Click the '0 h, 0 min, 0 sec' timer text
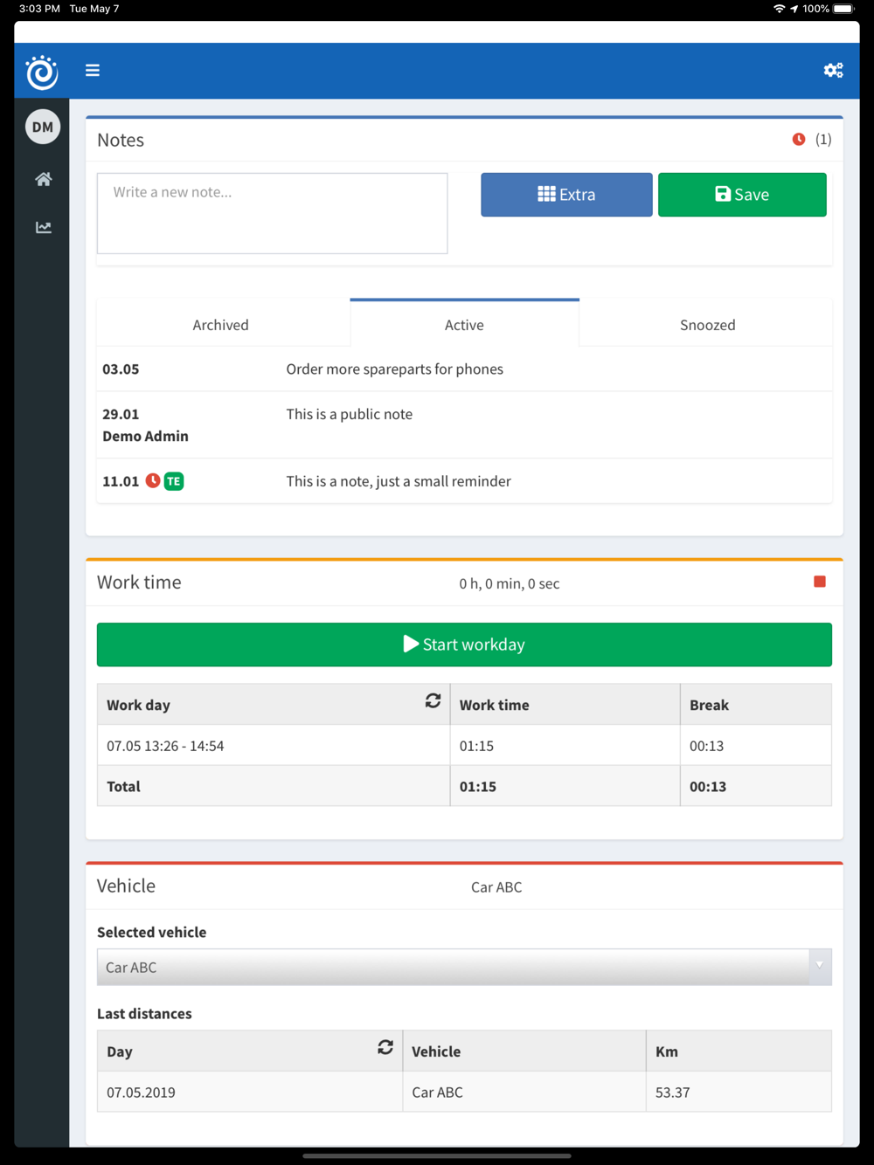 (510, 583)
